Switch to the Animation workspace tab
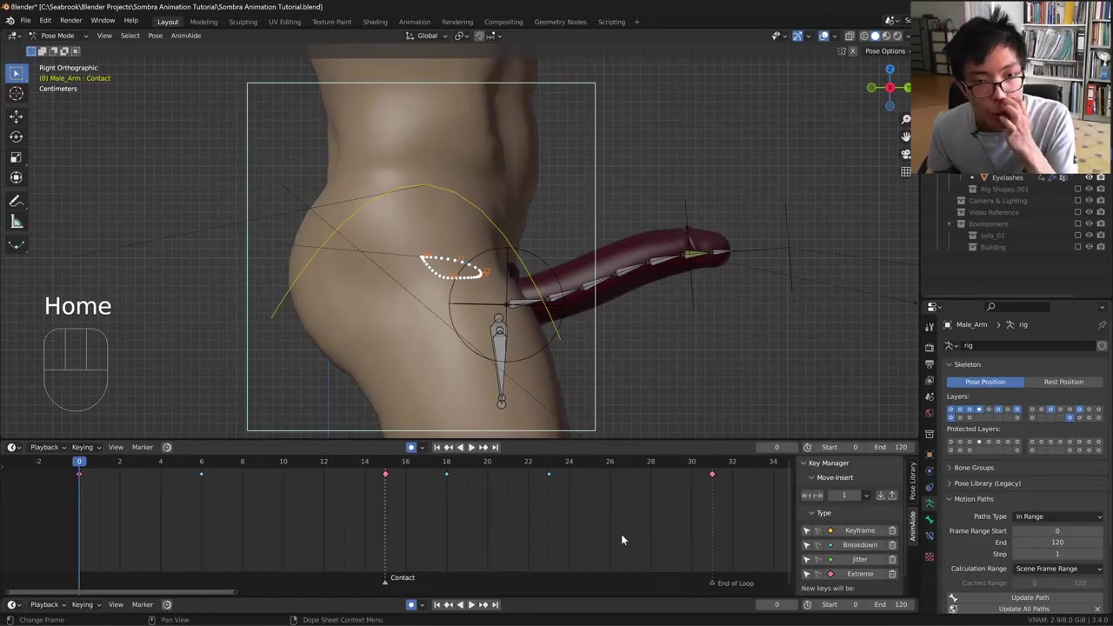The width and height of the screenshot is (1113, 626). [x=414, y=22]
